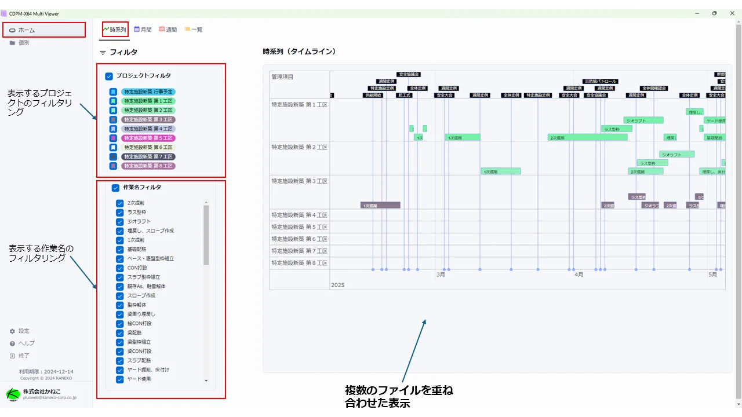This screenshot has height=417, width=742.
Task: Click the down arrow of work filter scrollbar
Action: 206,381
